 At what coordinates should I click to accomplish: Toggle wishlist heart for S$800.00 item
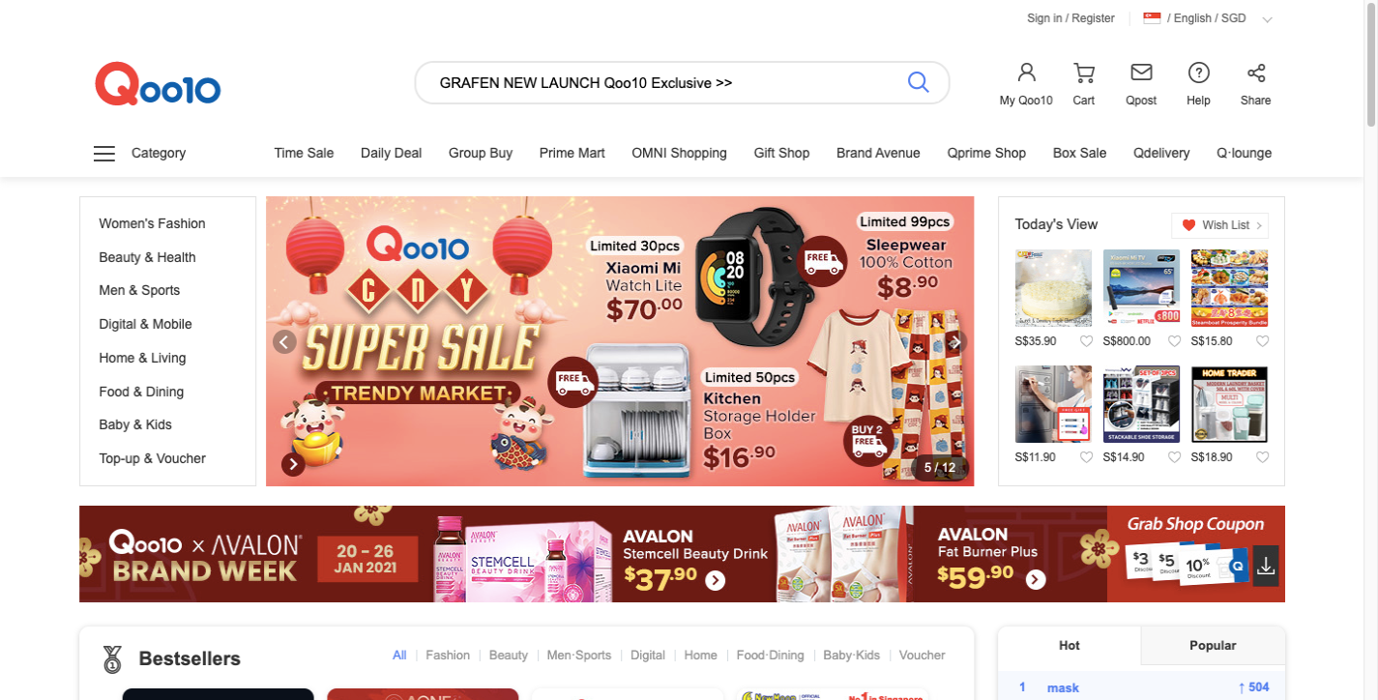[1174, 341]
